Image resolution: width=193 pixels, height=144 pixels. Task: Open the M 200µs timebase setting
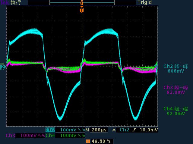tap(96, 130)
